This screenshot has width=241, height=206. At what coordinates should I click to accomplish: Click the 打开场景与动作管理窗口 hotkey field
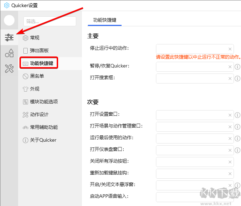coord(195,127)
